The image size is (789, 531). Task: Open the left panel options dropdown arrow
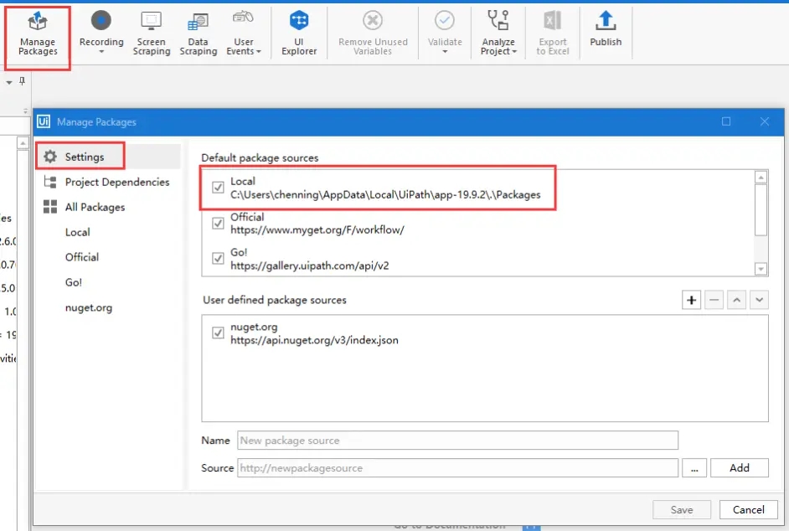pyautogui.click(x=9, y=83)
